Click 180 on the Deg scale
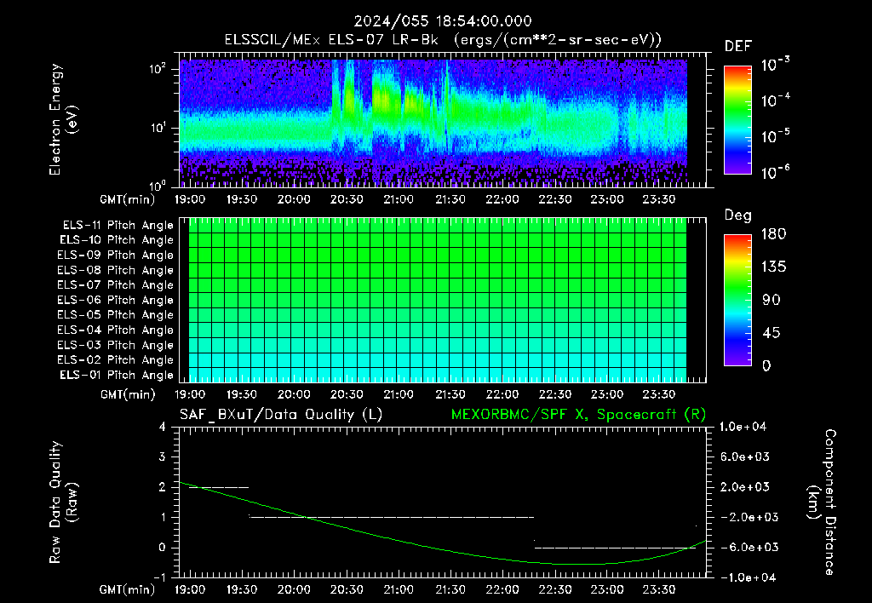Screen dimensions: 872x603 pyautogui.click(x=773, y=234)
